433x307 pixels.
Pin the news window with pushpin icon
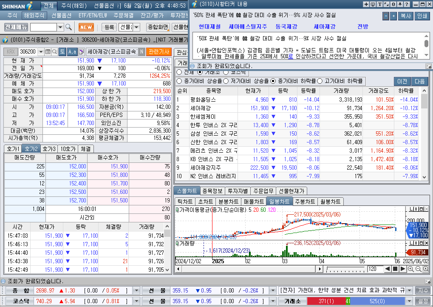click(x=400, y=4)
